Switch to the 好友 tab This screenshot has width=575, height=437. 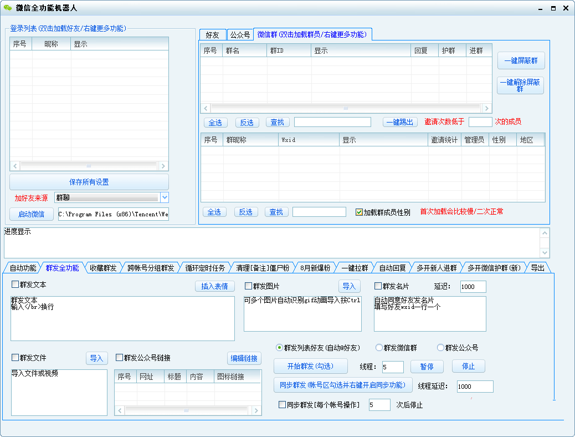[x=212, y=35]
